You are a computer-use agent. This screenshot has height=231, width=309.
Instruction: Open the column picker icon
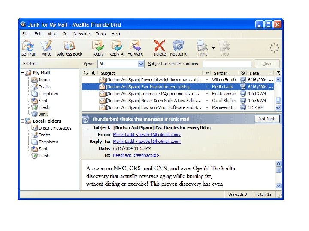pyautogui.click(x=278, y=73)
